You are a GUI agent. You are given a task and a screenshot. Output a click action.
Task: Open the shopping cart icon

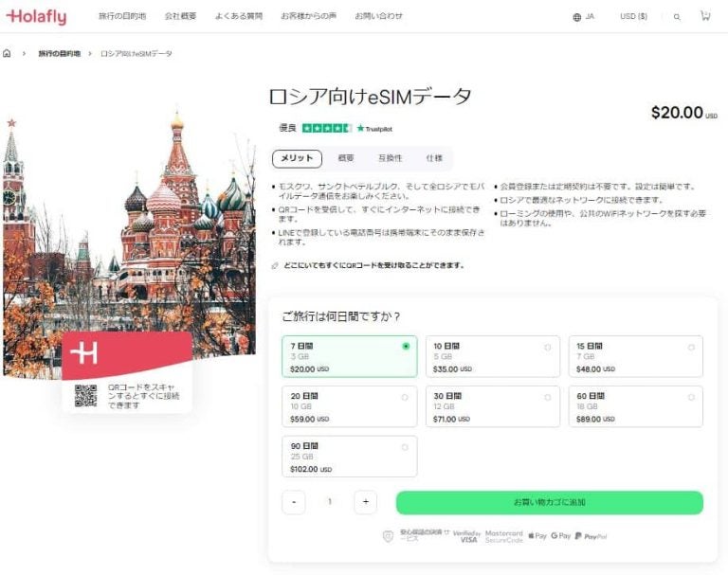705,16
